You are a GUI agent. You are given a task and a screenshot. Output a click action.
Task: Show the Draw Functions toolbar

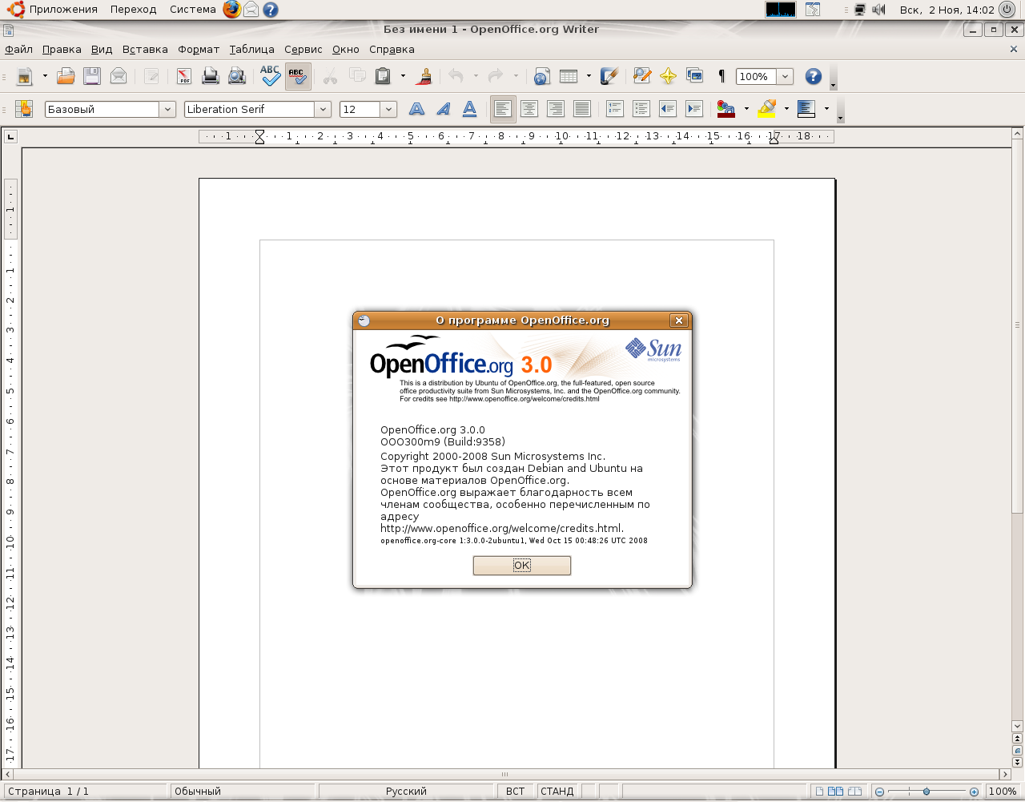click(x=609, y=76)
